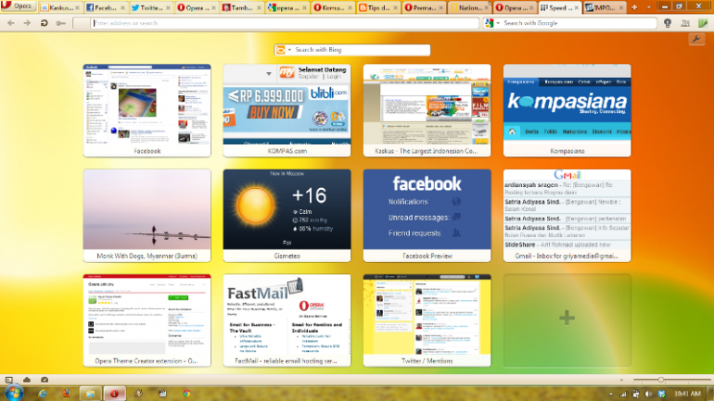Open the network signal tray icon
The width and height of the screenshot is (714, 401).
click(623, 394)
